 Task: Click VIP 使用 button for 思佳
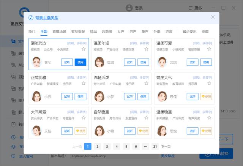point(206,96)
